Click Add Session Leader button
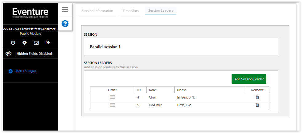302x133 pixels. (249, 79)
